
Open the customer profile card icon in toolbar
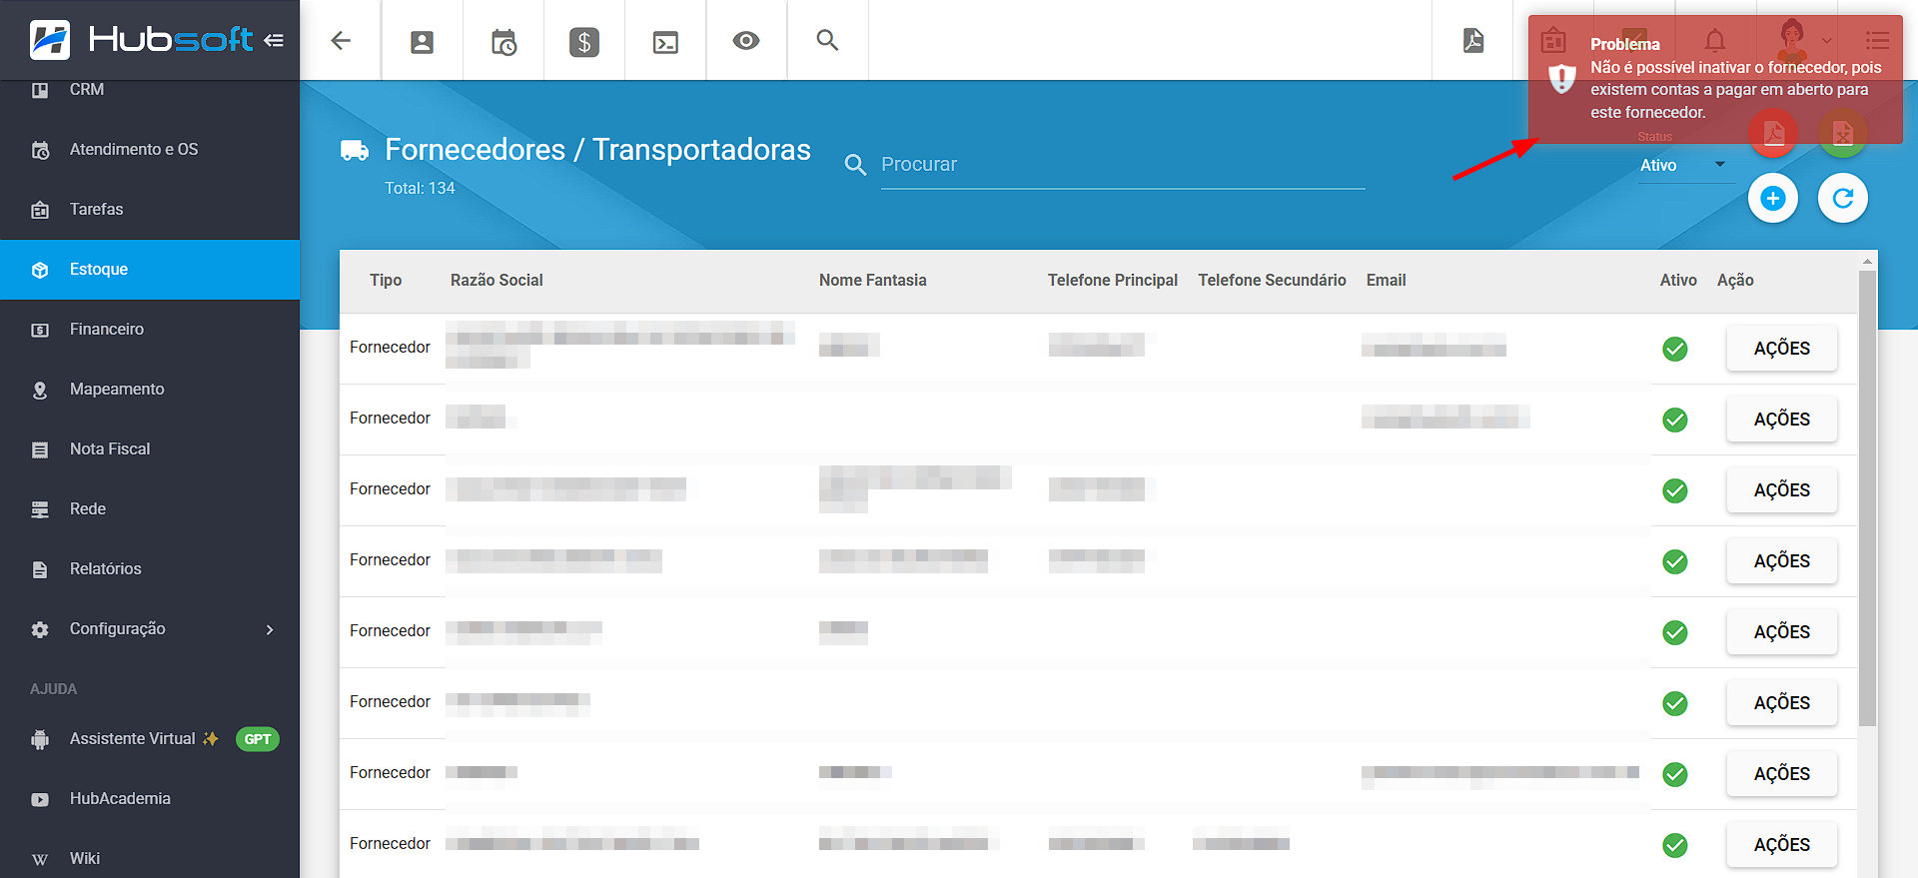tap(422, 41)
